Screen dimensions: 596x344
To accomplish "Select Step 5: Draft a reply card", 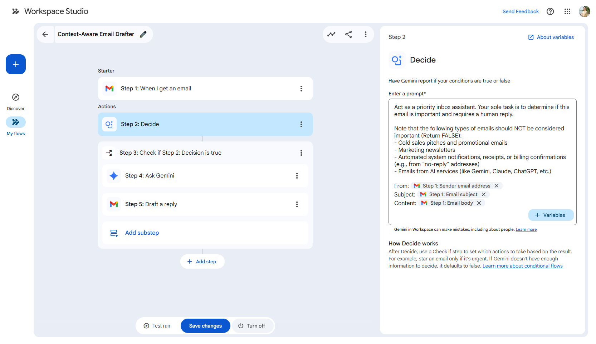I will point(205,204).
